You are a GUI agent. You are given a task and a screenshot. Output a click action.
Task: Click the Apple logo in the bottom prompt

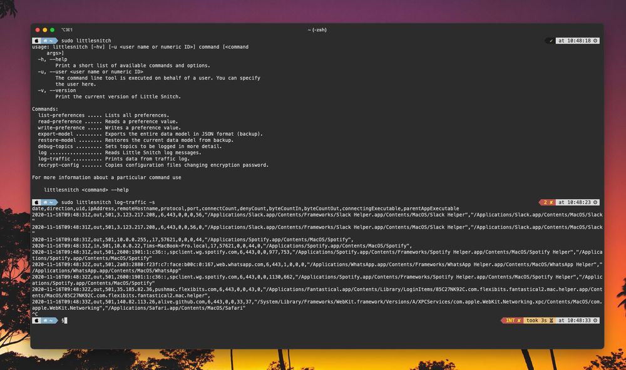point(36,321)
